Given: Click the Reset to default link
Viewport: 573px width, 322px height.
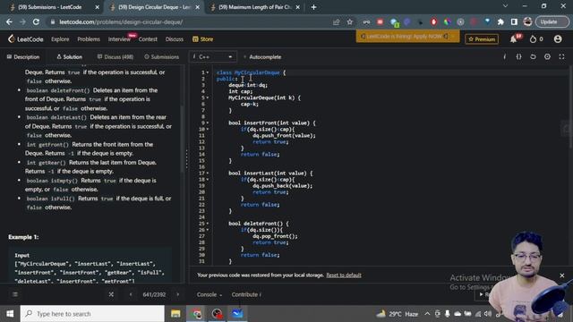Looking at the screenshot, I should (x=344, y=275).
